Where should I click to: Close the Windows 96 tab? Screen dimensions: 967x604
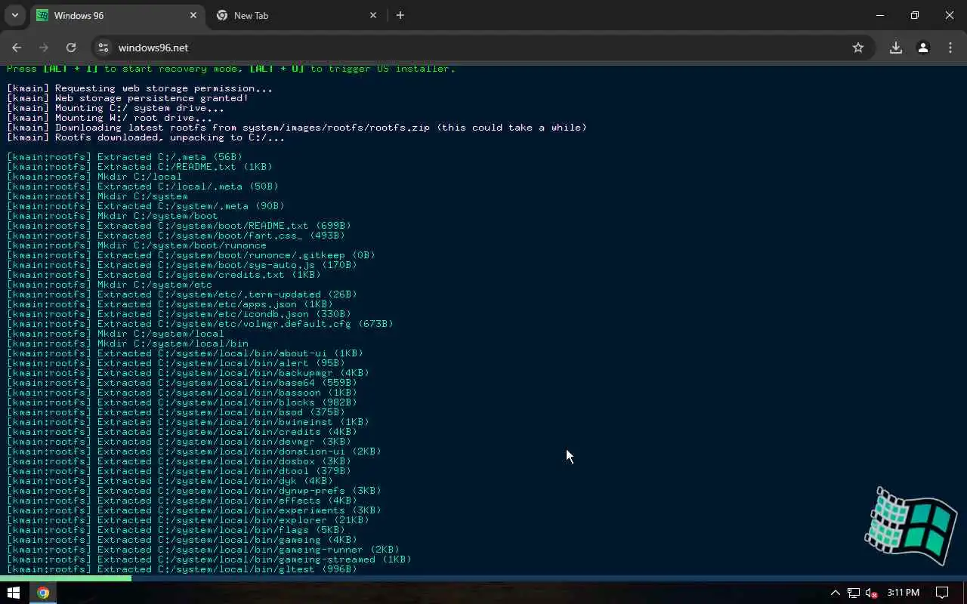pyautogui.click(x=193, y=15)
